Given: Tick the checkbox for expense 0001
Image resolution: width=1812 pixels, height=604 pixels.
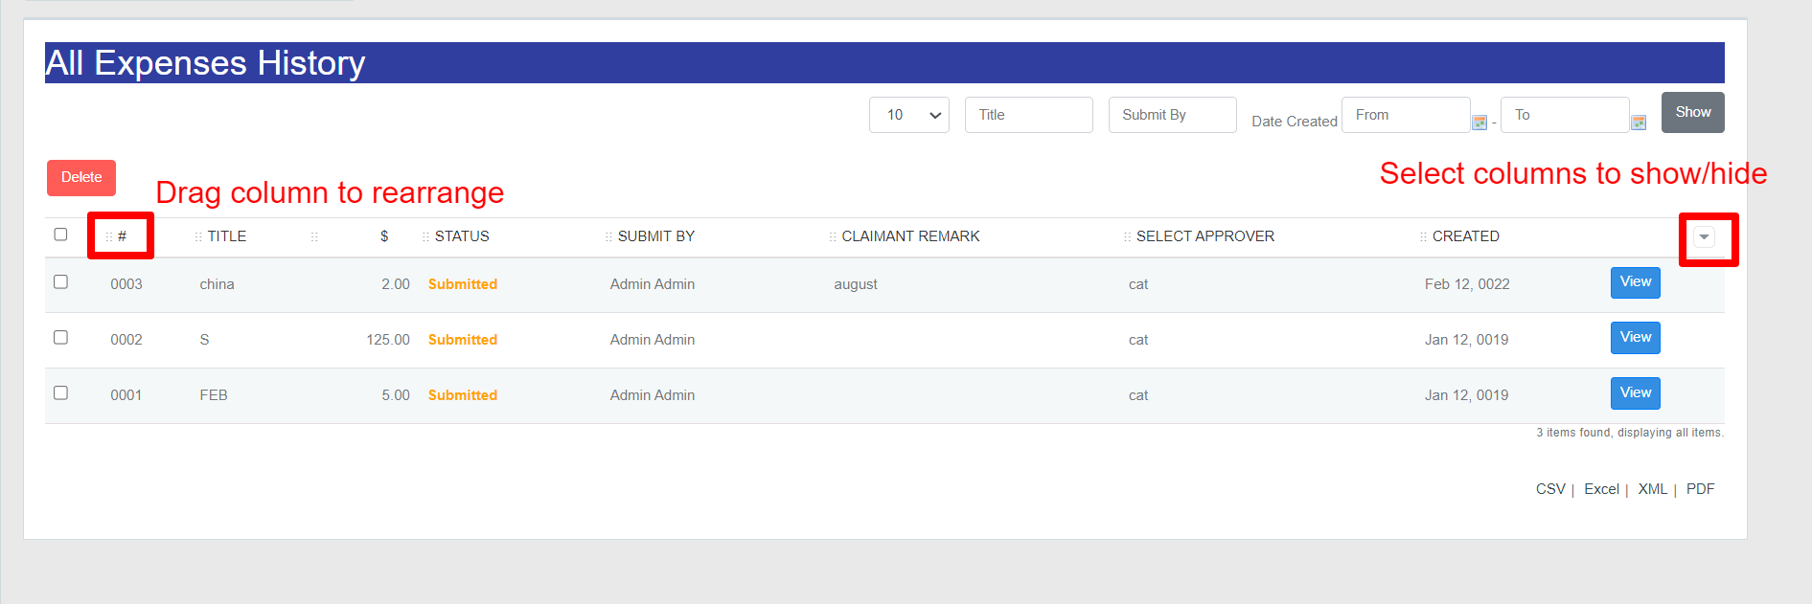Looking at the screenshot, I should (60, 393).
